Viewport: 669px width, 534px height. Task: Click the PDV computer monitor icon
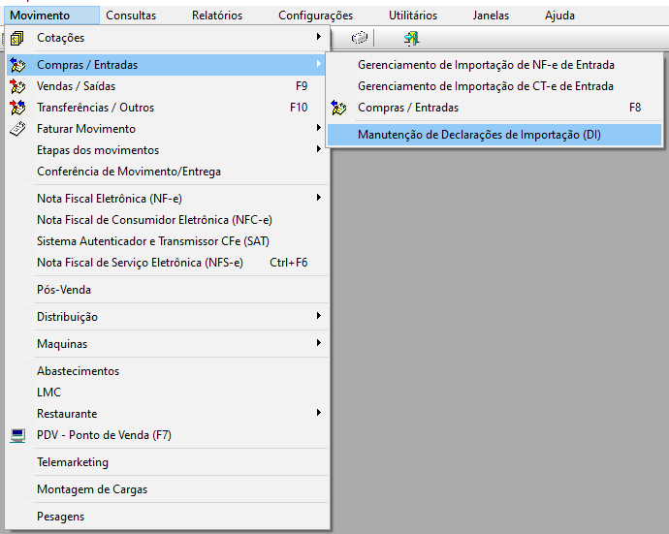tap(16, 435)
